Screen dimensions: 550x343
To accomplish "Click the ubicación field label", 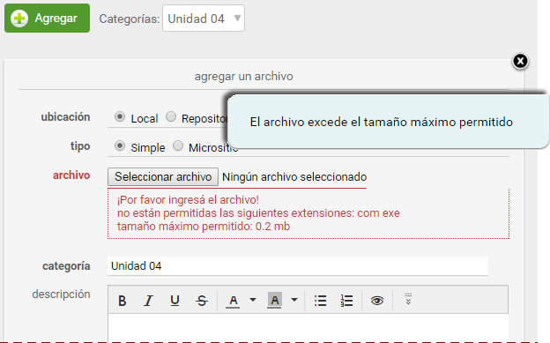I will point(65,117).
